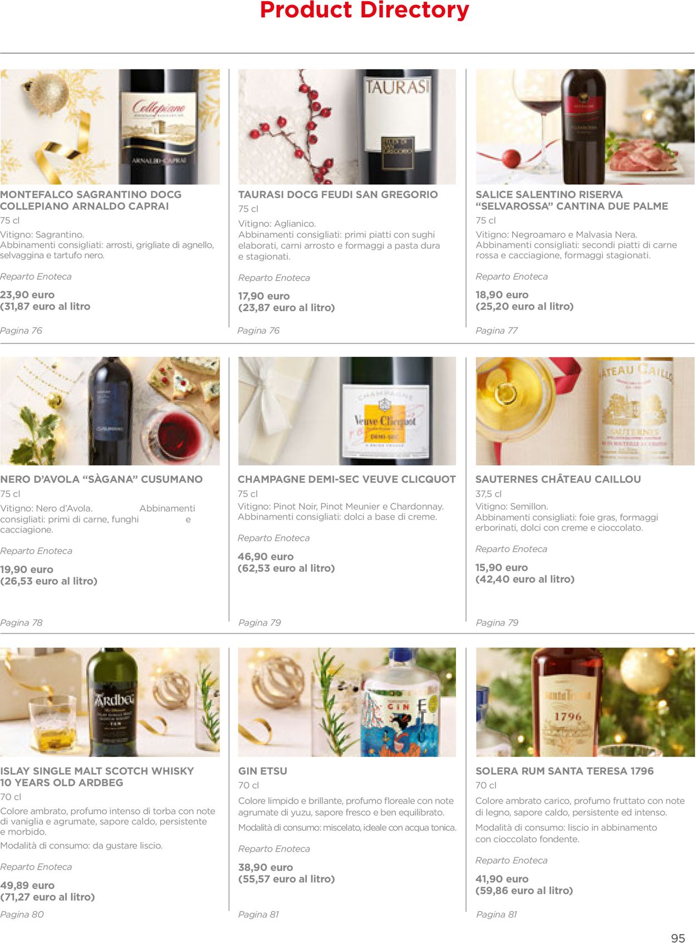Open the Nero d'Avola Sàgana Cusumano photo
The image size is (696, 943).
[110, 411]
